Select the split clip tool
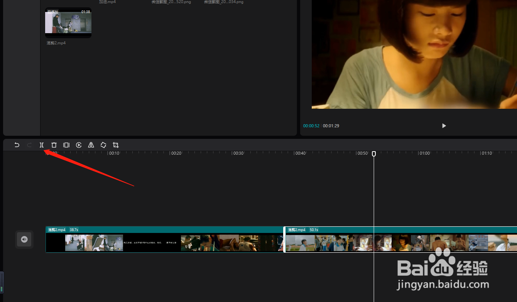 [x=42, y=145]
